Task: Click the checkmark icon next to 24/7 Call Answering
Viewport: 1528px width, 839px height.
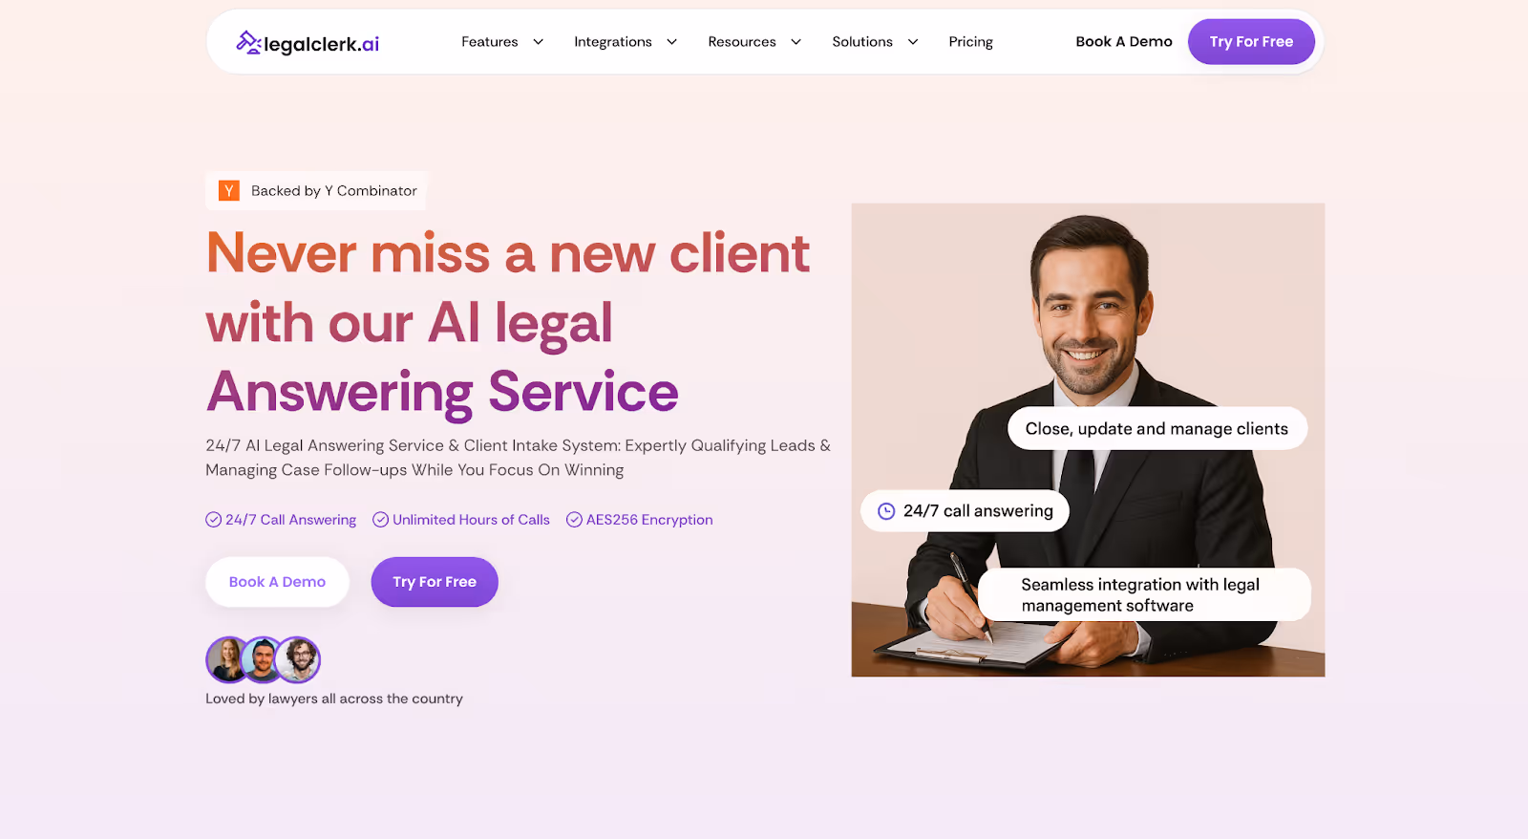Action: (x=214, y=520)
